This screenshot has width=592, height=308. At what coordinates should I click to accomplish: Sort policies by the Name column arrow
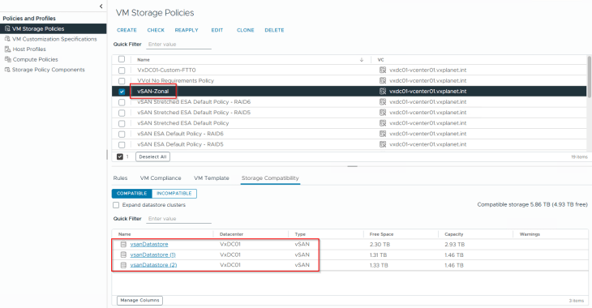click(362, 60)
